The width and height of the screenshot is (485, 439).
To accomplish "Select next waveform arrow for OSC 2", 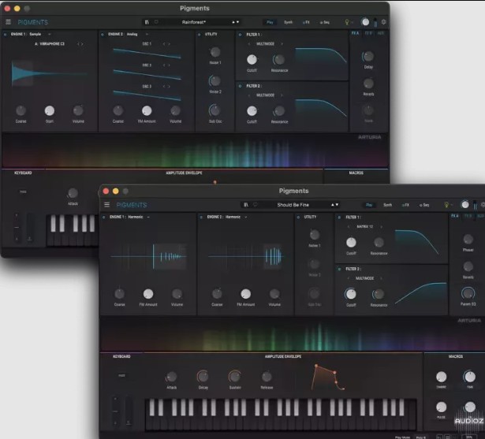I will (169, 65).
